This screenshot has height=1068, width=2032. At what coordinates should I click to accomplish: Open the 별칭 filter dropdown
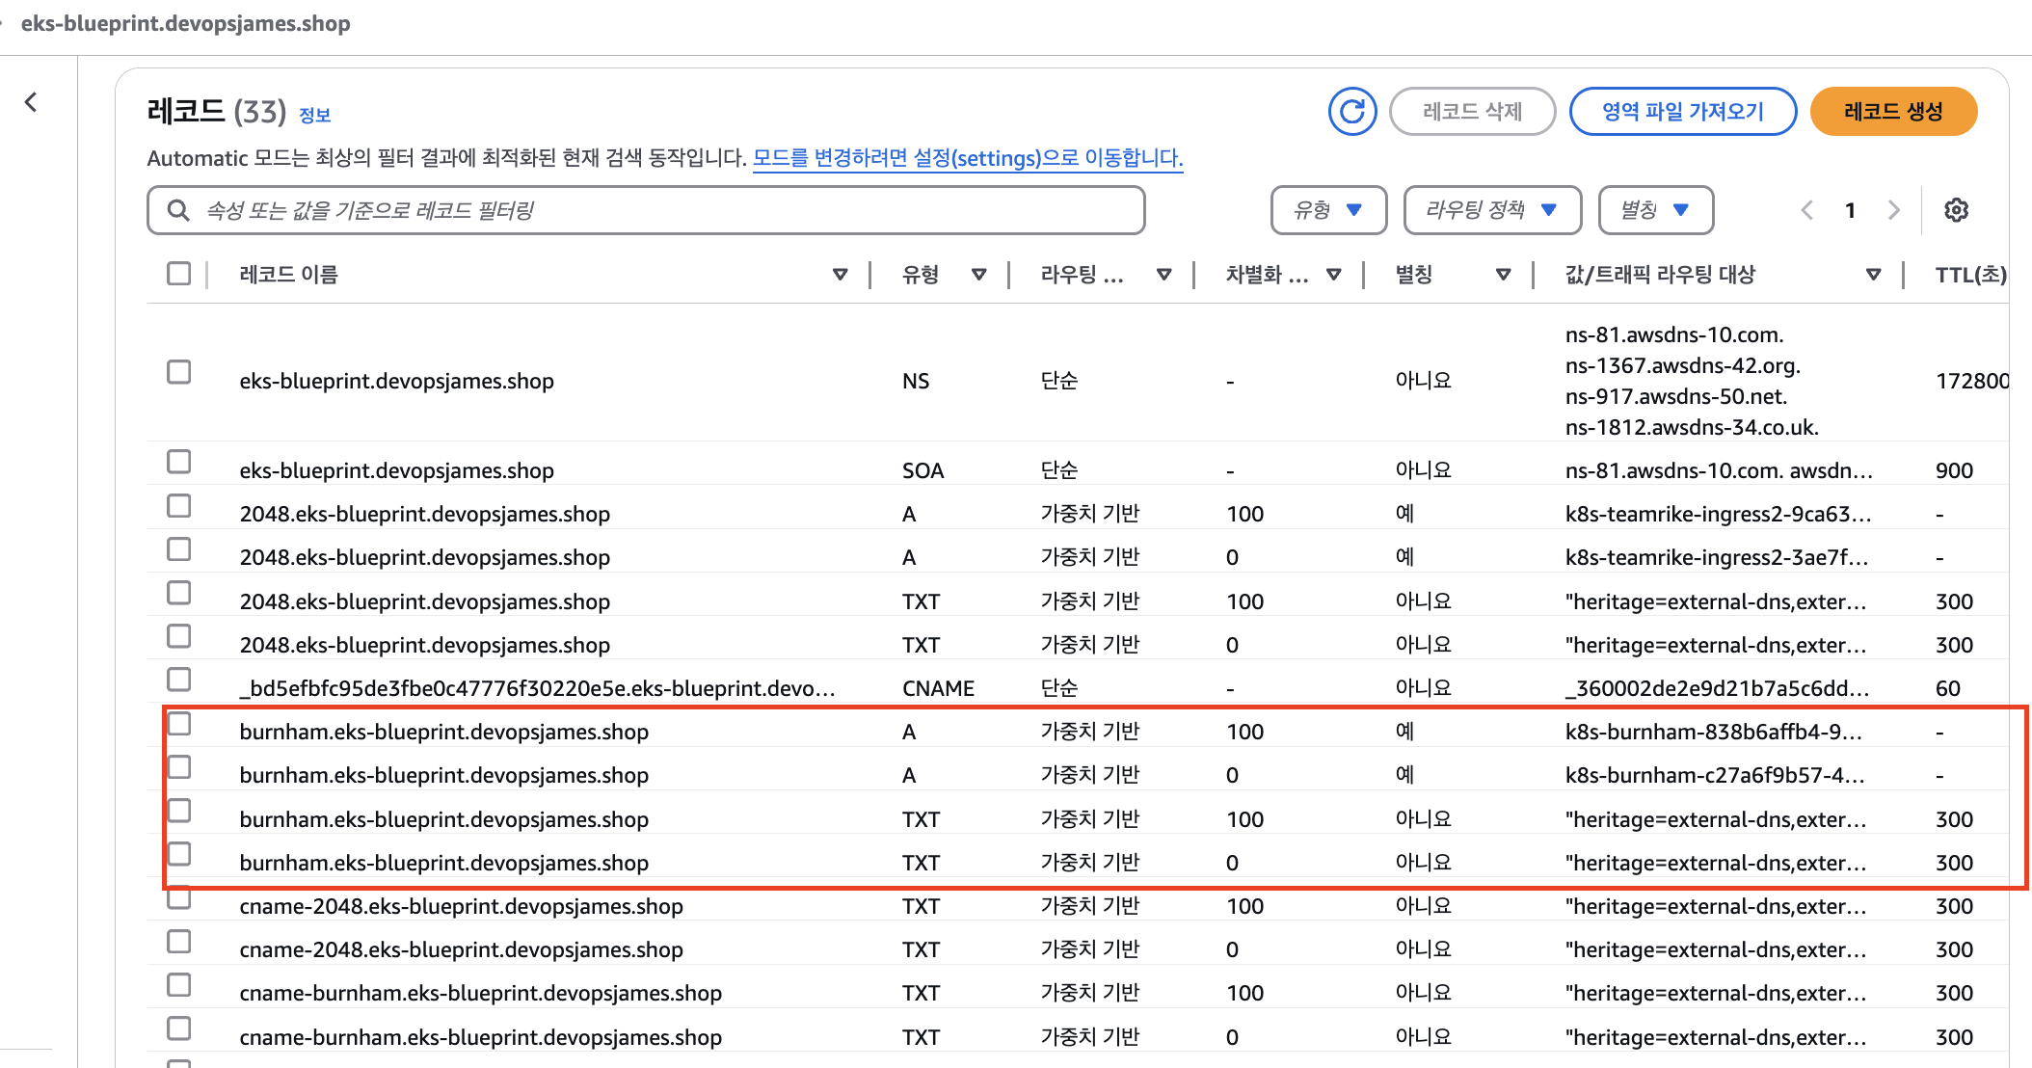coord(1655,210)
